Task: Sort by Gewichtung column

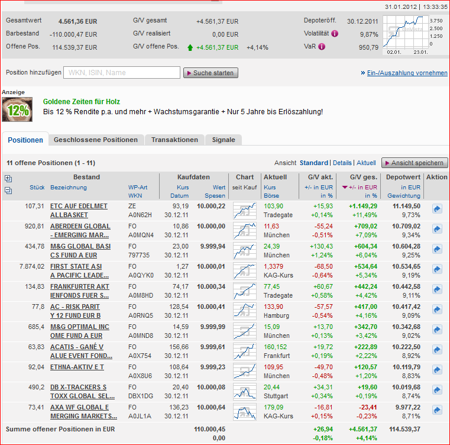Action: pyautogui.click(x=404, y=196)
